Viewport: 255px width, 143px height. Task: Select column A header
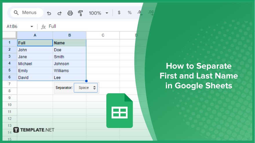pos(35,35)
